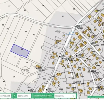This screenshot has width=104, height=100.
Task: Select parcel 15 on the map
Action: click(x=36, y=10)
